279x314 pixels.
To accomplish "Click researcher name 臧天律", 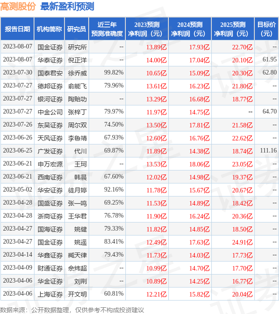I will pyautogui.click(x=77, y=255).
